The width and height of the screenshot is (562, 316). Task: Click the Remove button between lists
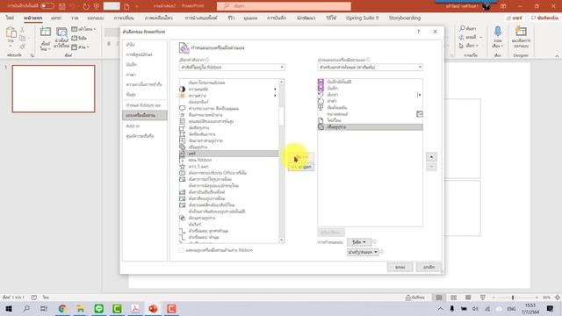point(301,167)
